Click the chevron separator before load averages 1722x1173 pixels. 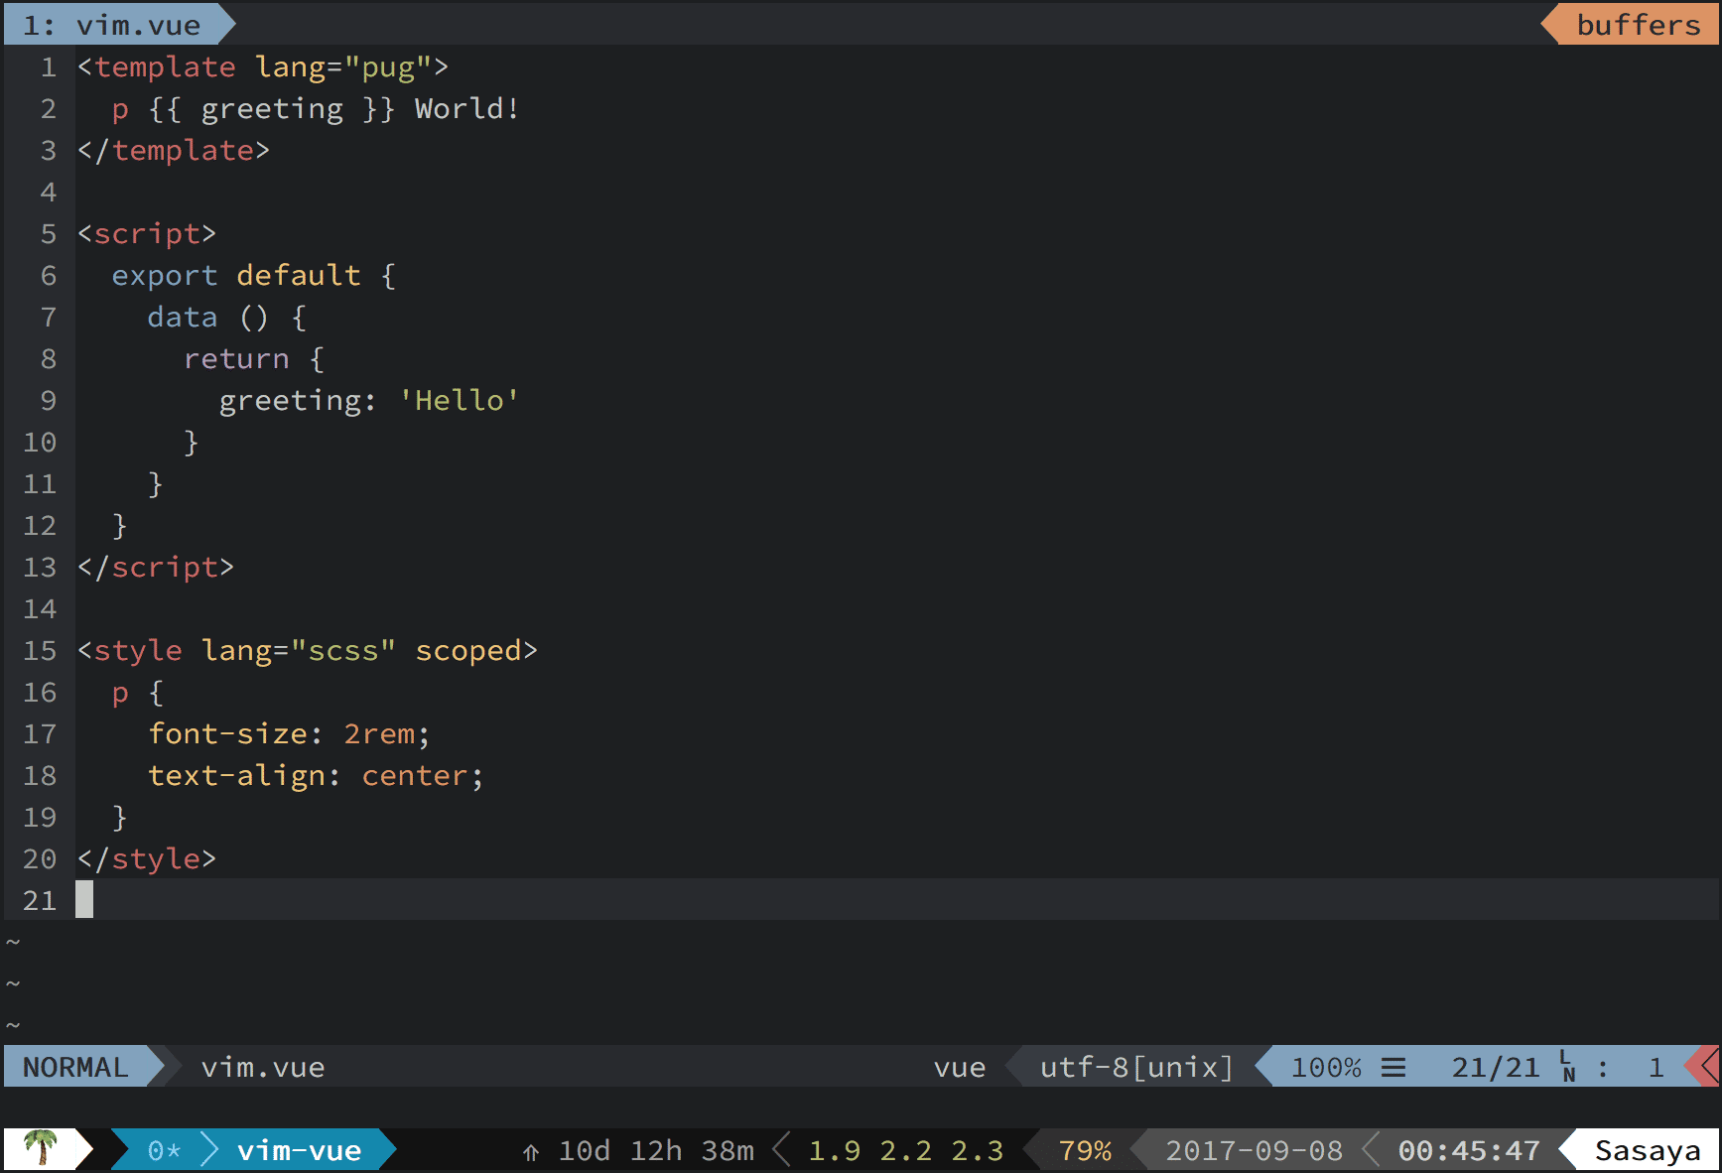pos(781,1150)
